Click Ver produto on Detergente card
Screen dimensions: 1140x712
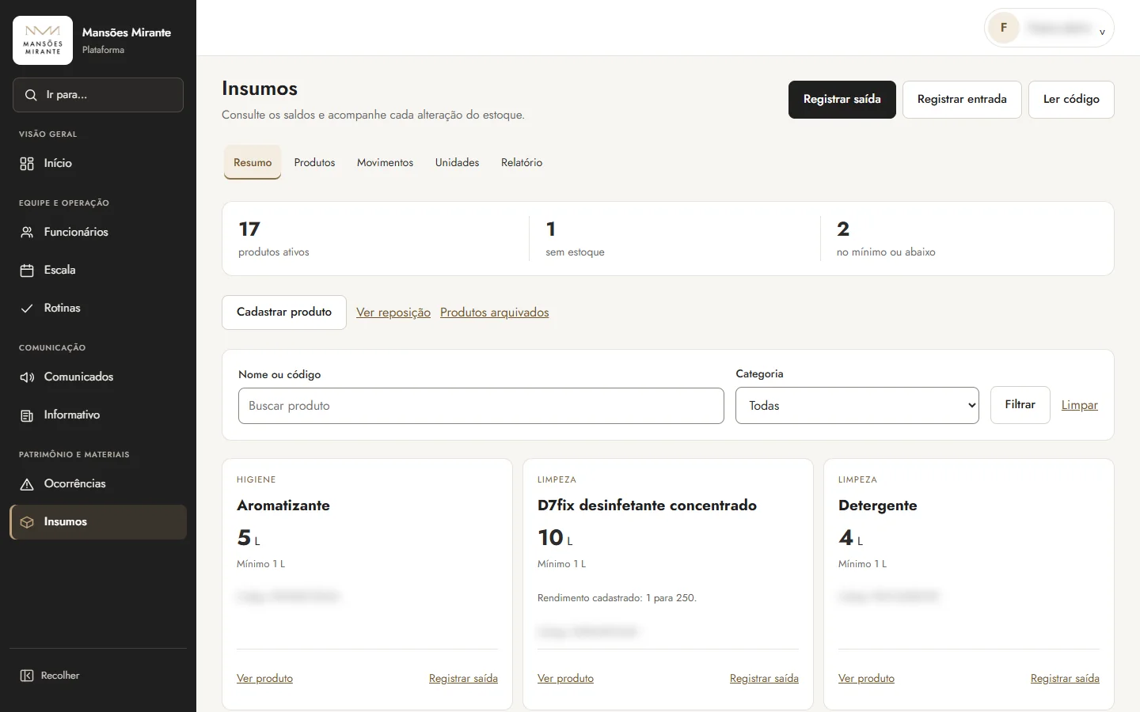pos(866,679)
